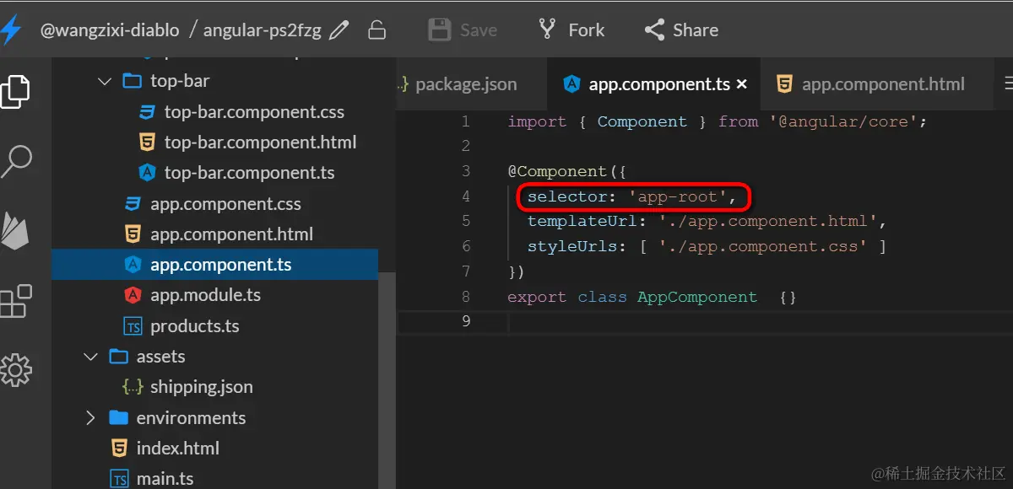Viewport: 1013px width, 489px height.
Task: Click Angular icon on app.component.ts tab
Action: (572, 84)
